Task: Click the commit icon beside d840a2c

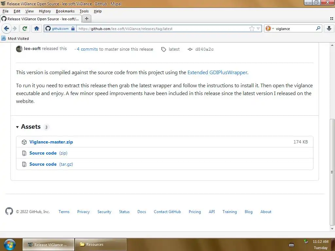Action: pos(190,49)
